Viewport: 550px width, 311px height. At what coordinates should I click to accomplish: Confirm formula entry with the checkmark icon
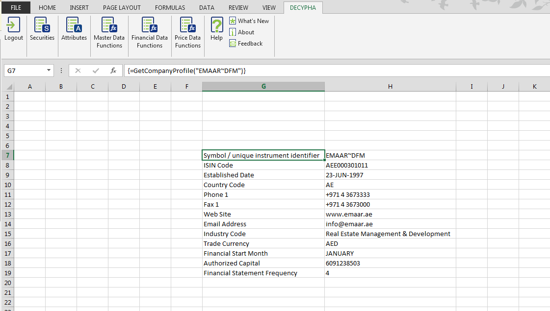tap(96, 71)
